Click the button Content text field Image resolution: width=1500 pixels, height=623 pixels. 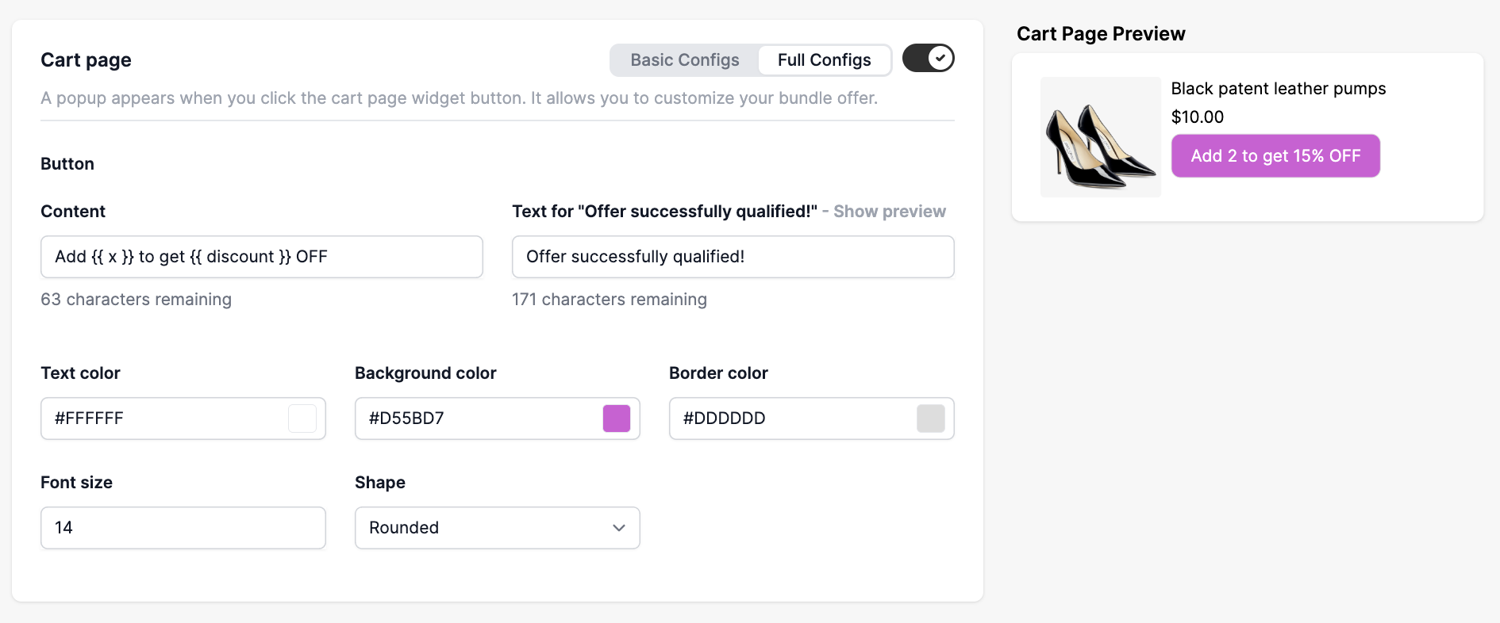[262, 257]
